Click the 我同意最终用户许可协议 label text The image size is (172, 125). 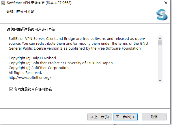tap(34, 89)
